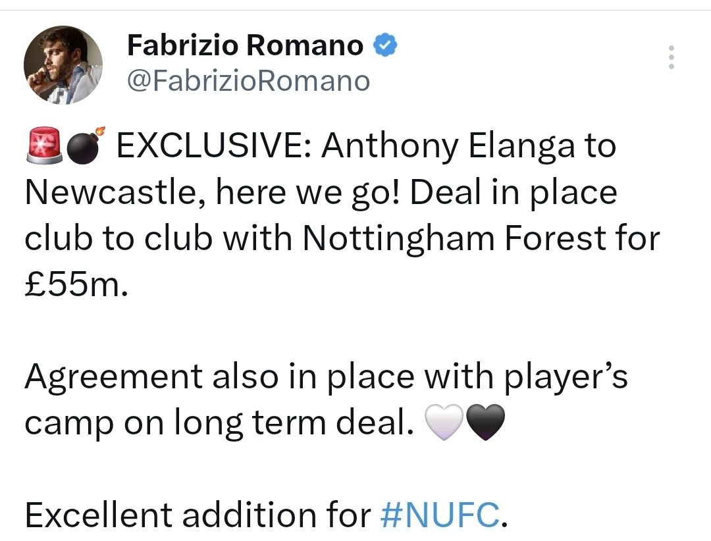Screen dimensions: 711x541
Task: Click the word EXCLUSIVE in the tweet
Action: [214, 145]
